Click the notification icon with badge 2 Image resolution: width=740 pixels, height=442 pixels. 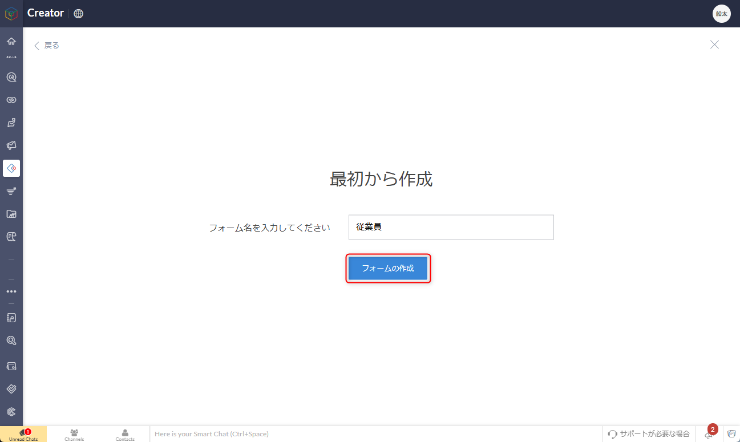pyautogui.click(x=709, y=433)
